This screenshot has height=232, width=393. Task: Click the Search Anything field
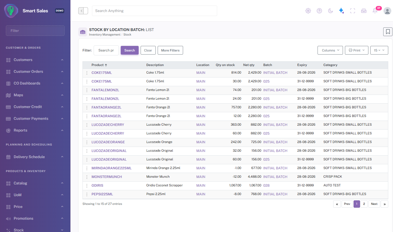(x=155, y=11)
